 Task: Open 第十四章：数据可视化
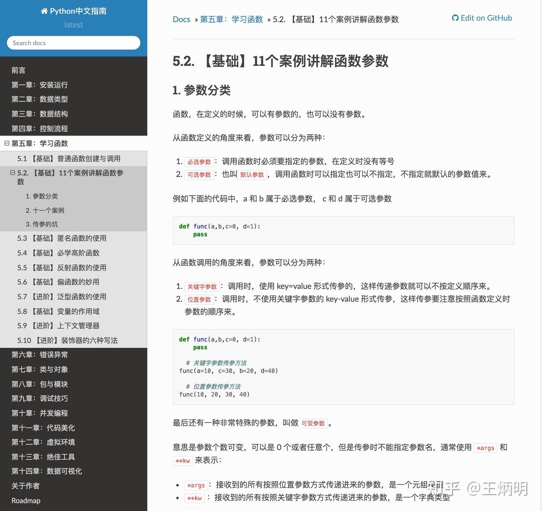(x=46, y=471)
